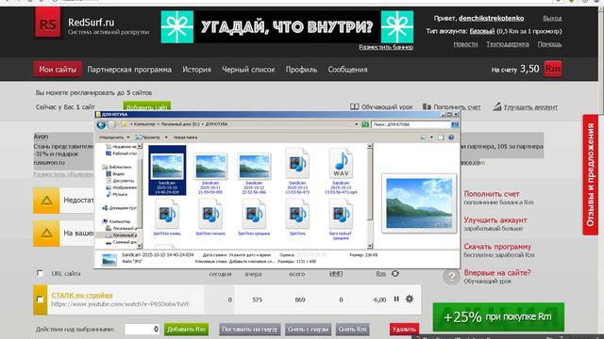Click the Explorer forward arrow button
This screenshot has width=604, height=339.
click(x=111, y=124)
